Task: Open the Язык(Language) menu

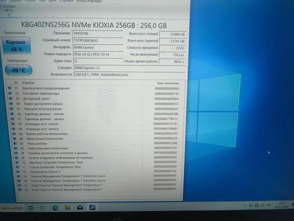Action: coord(89,1)
